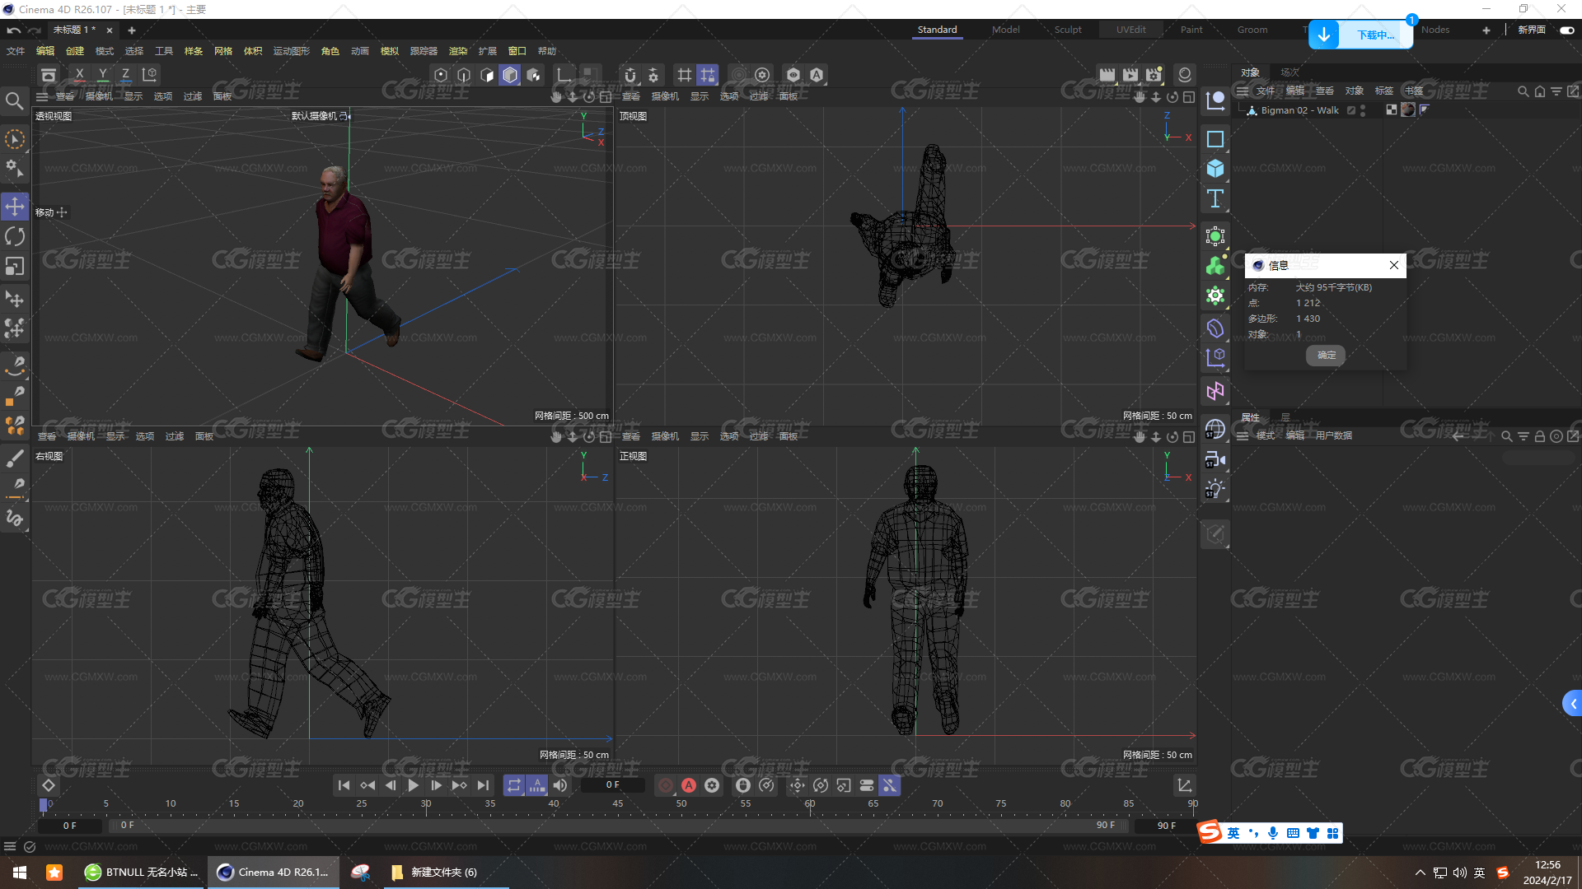
Task: Open 显示 menu in right viewport
Action: [x=115, y=436]
